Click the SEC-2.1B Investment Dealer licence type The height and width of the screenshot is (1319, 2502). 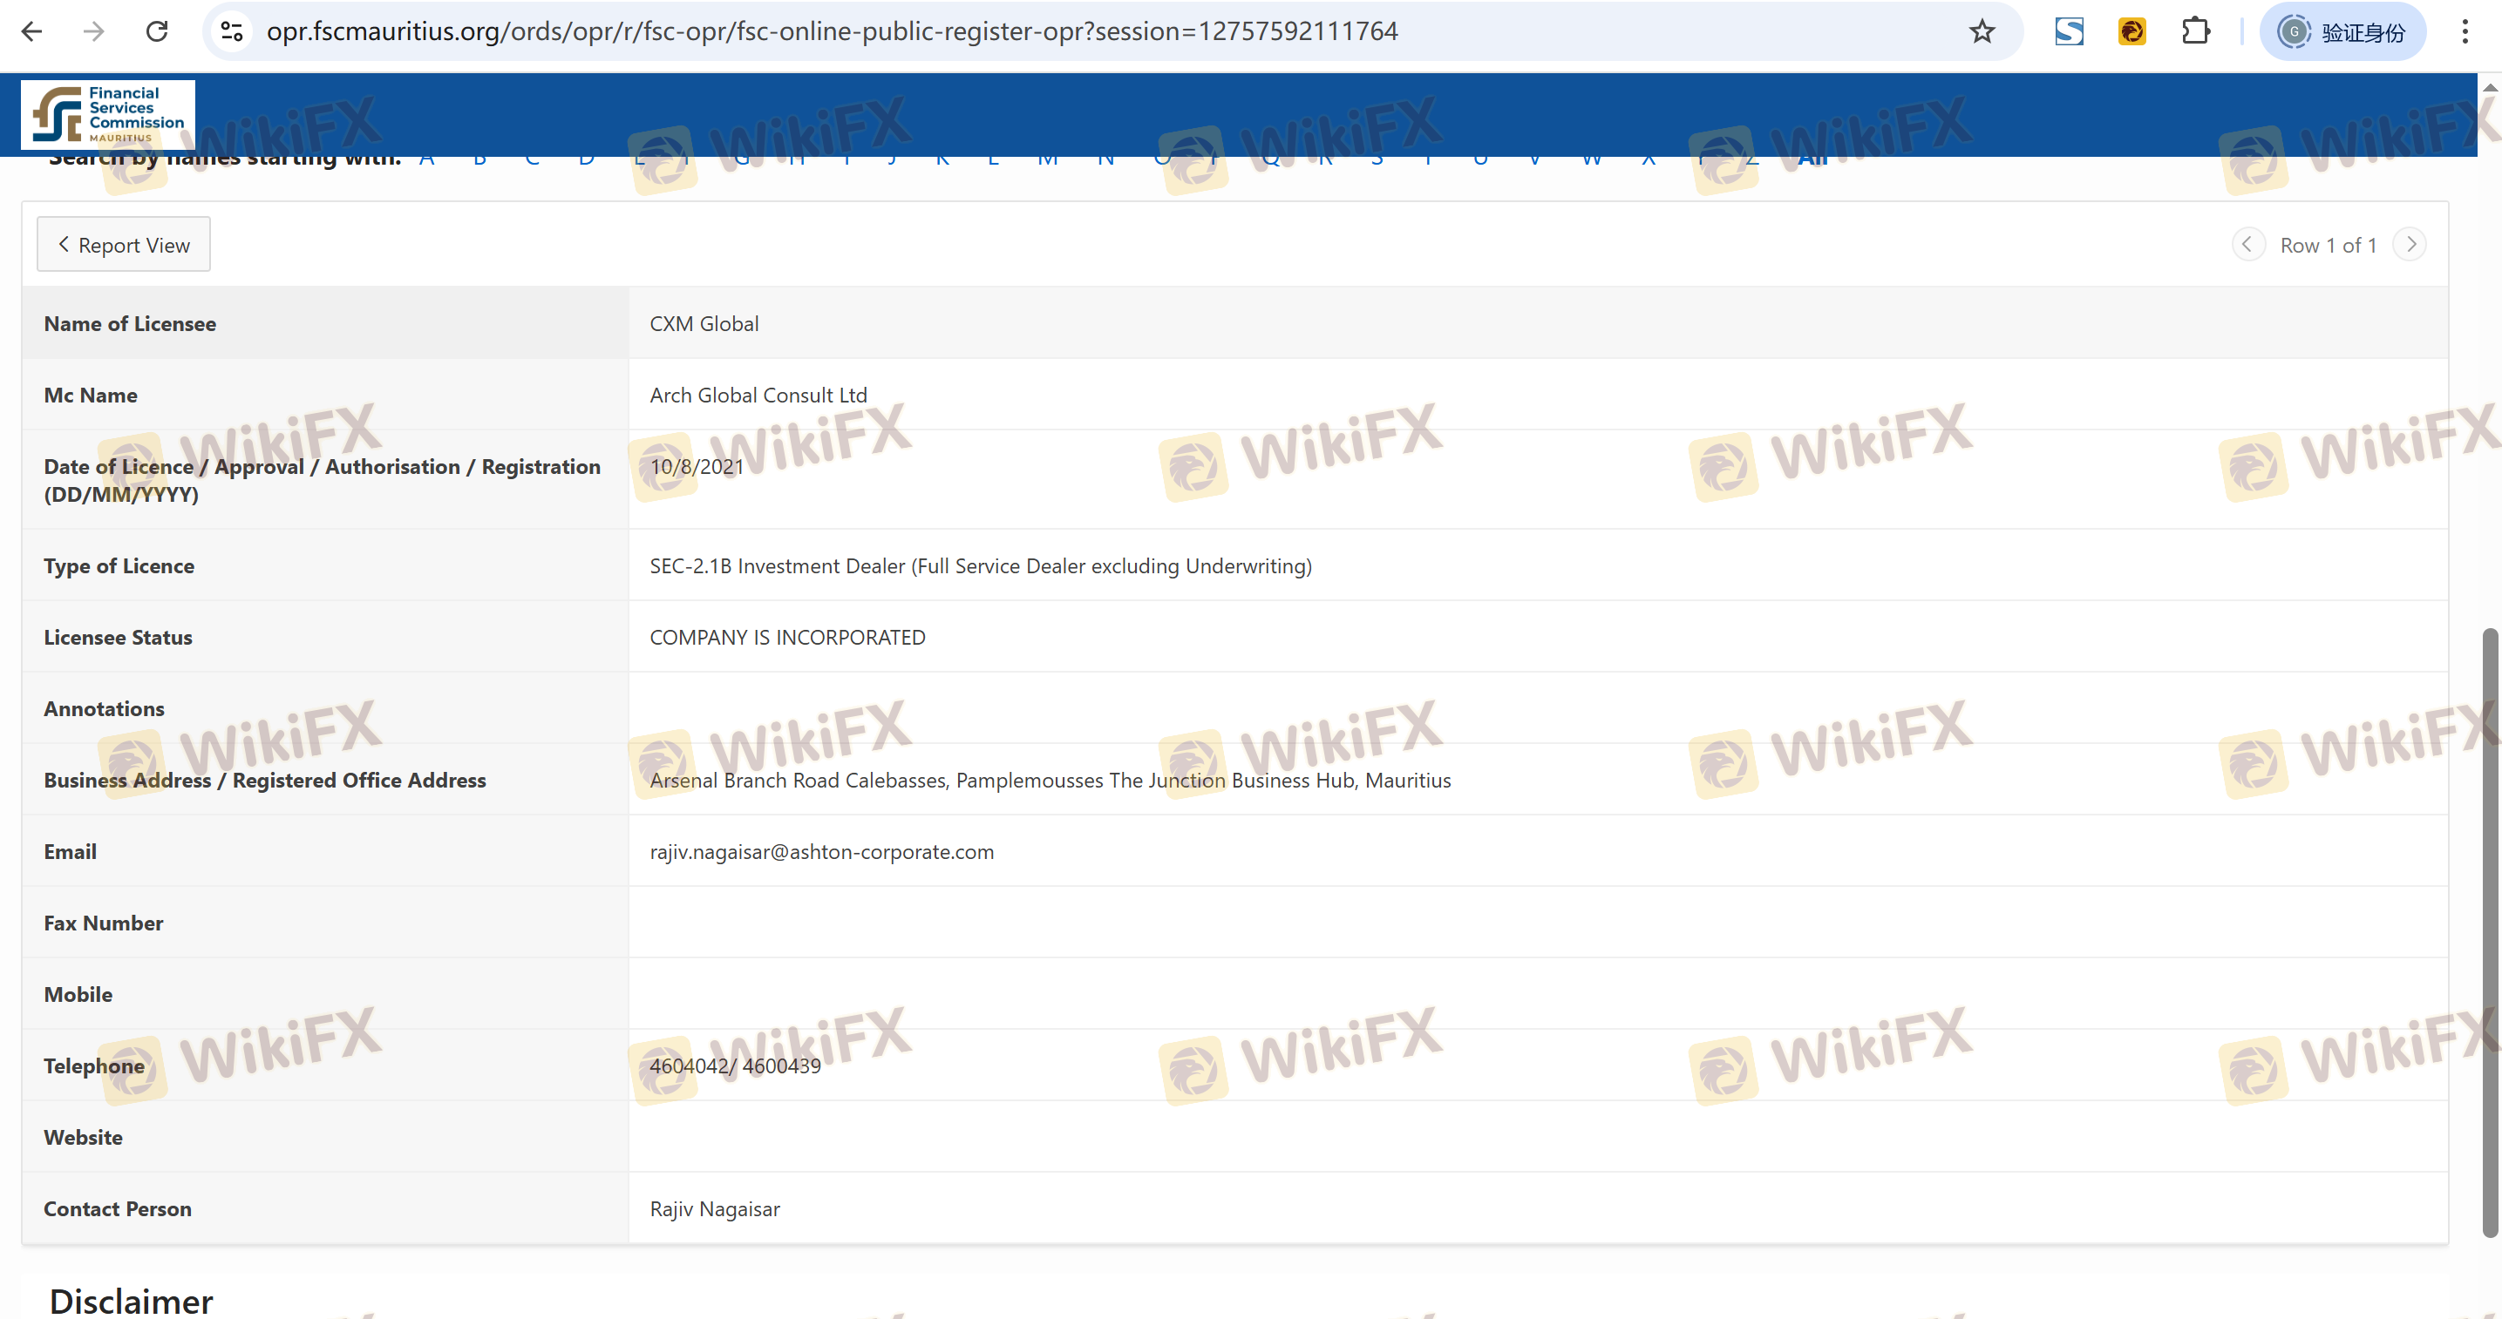click(981, 567)
